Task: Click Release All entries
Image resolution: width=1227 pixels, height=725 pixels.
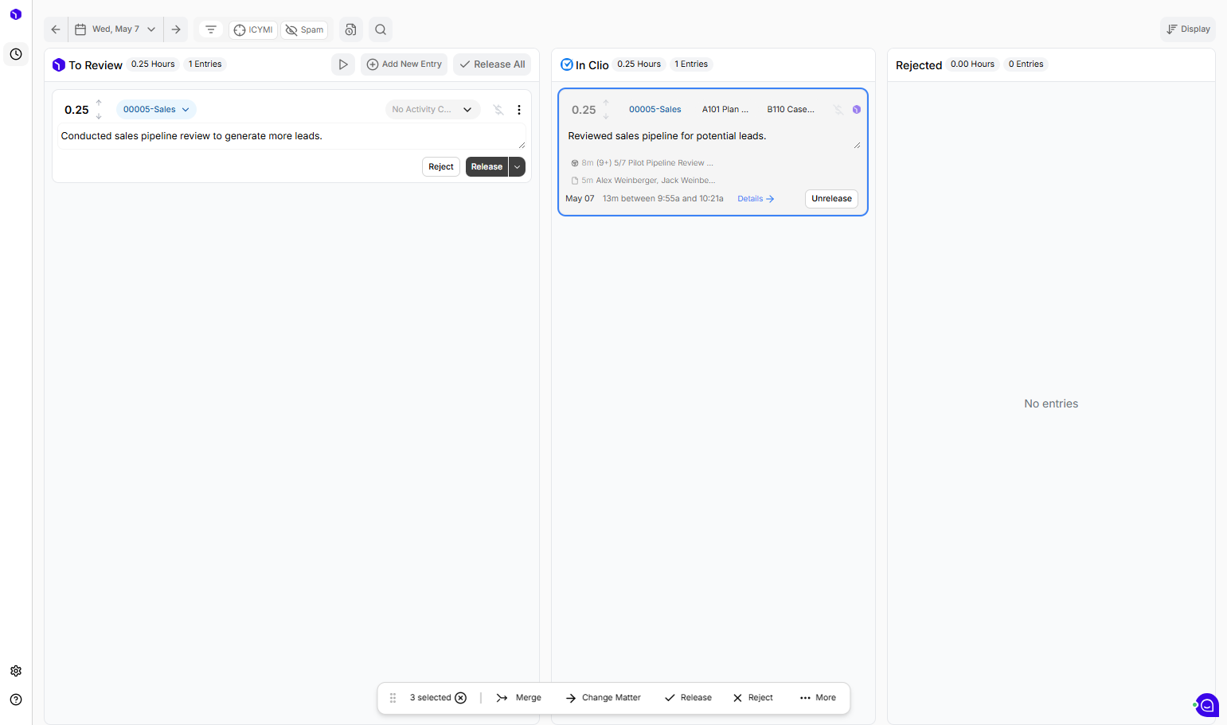Action: click(x=492, y=64)
